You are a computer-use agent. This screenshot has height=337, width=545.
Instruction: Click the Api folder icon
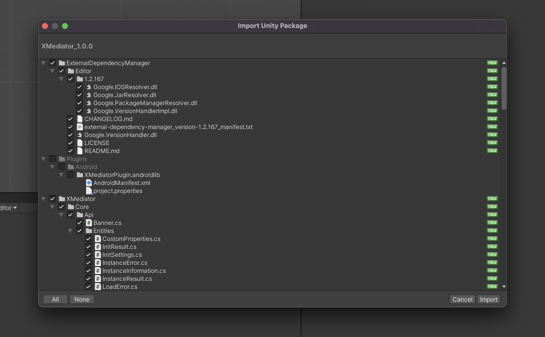pos(80,215)
